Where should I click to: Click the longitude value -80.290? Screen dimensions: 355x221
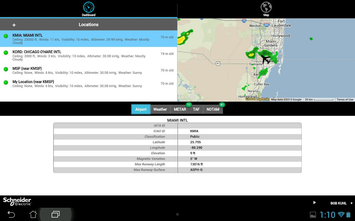[x=196, y=148]
